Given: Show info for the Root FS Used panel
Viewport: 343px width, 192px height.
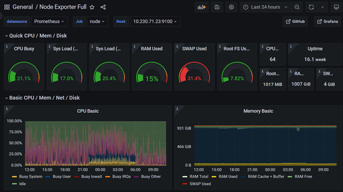Looking at the screenshot, I should [220, 47].
